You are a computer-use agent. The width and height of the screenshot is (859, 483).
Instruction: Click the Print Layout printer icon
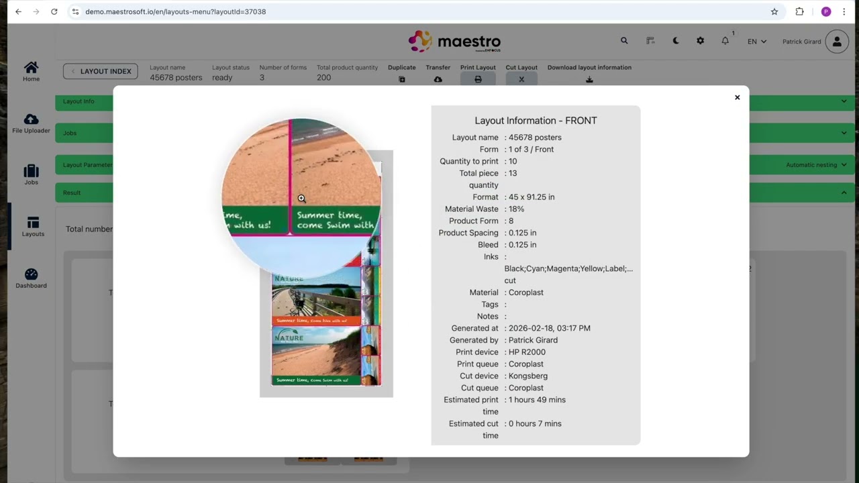tap(478, 79)
